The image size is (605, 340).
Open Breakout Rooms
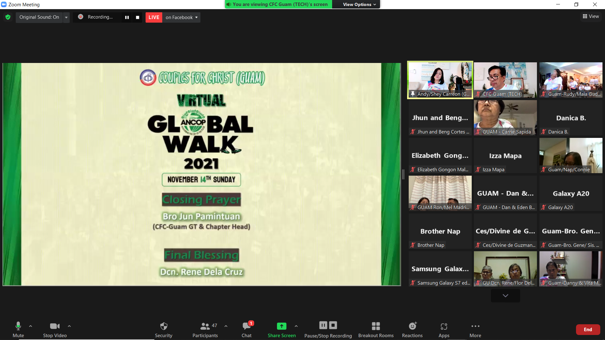(x=376, y=329)
